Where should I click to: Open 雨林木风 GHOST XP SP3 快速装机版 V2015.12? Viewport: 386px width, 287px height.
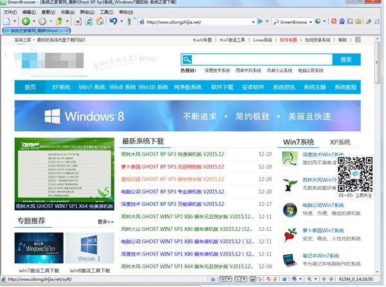click(x=172, y=154)
